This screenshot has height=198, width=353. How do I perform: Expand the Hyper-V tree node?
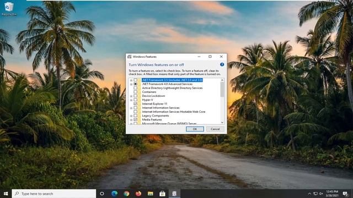point(131,100)
